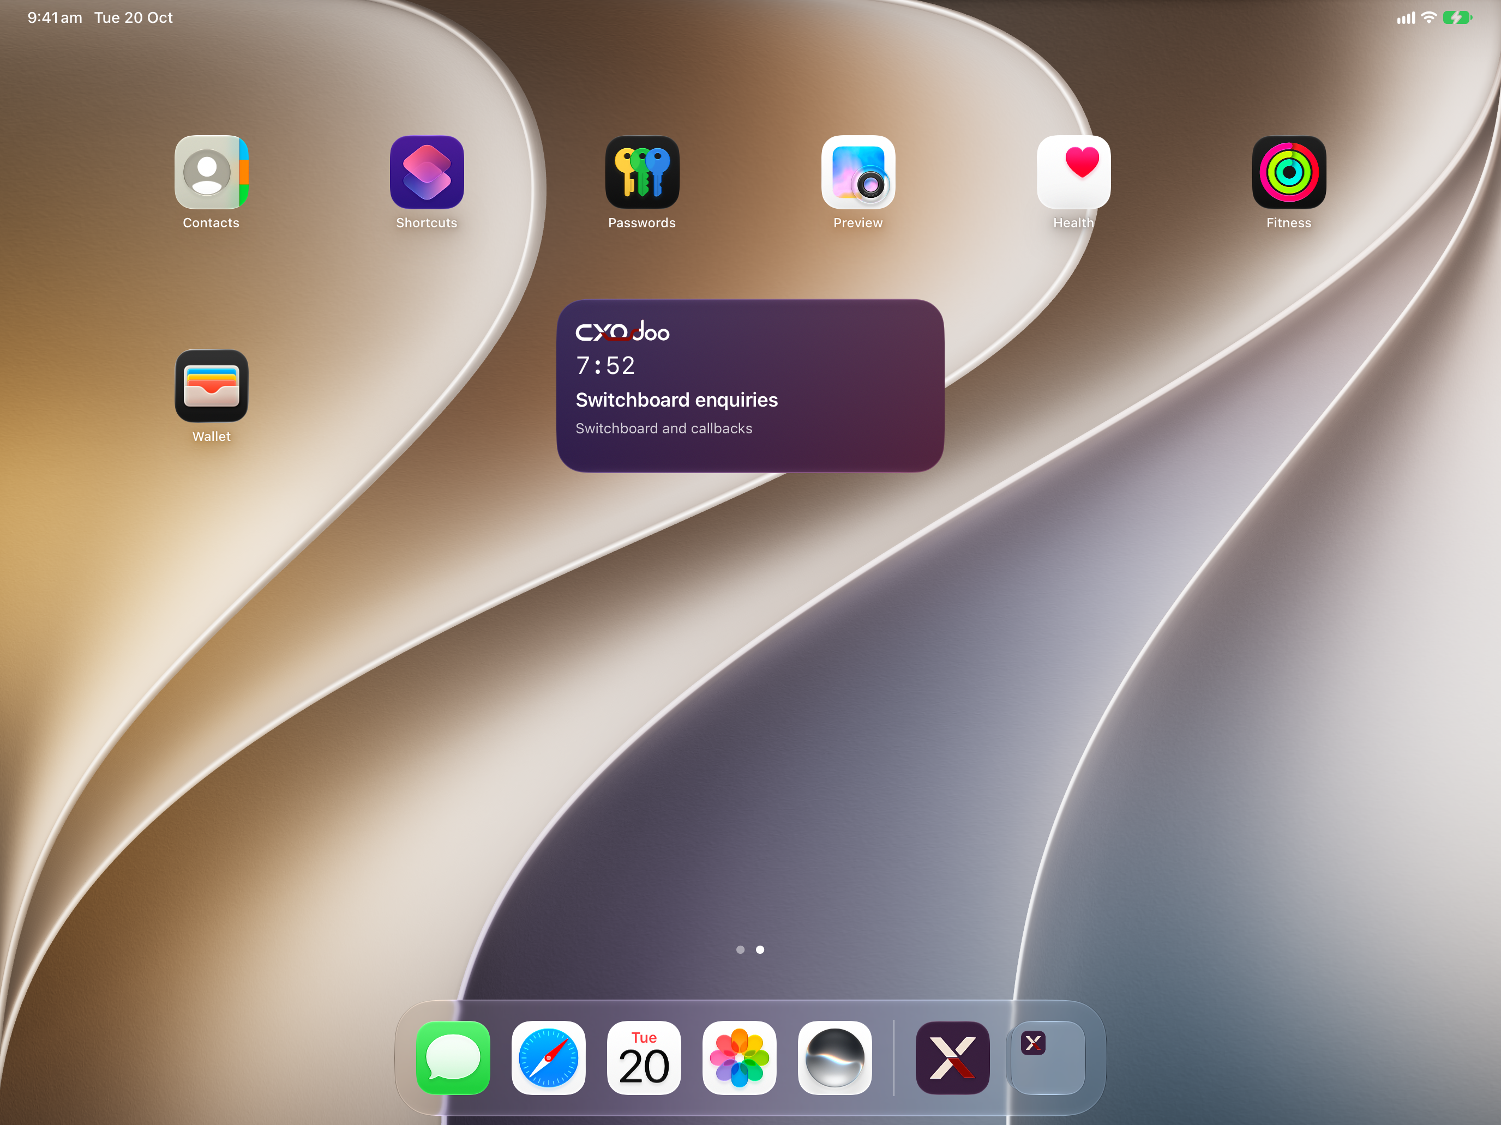Open the Passwords app
1501x1125 pixels.
point(642,172)
